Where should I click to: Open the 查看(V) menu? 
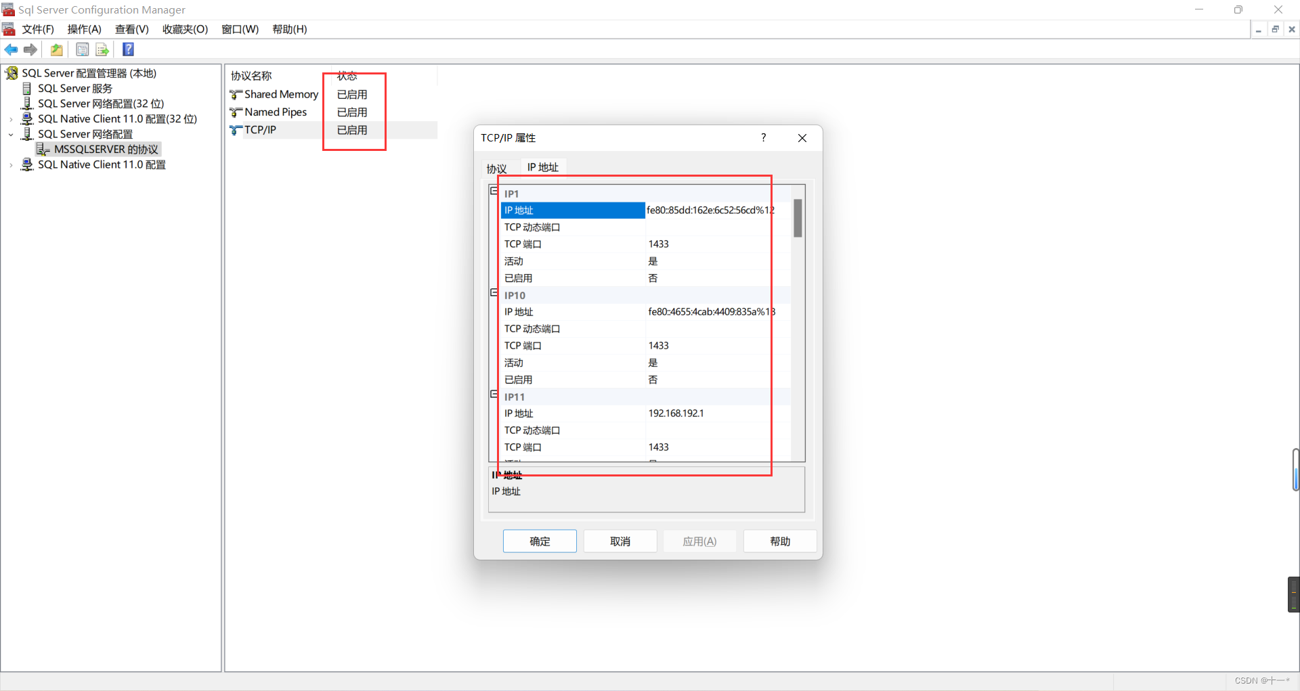(131, 29)
